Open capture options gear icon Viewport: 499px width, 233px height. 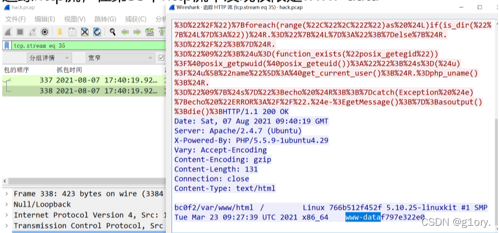(45, 32)
